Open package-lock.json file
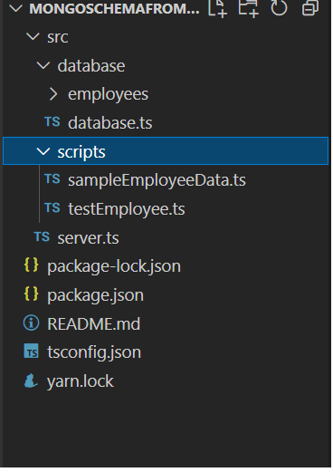Screen dimensions: 333x472 coord(114,267)
